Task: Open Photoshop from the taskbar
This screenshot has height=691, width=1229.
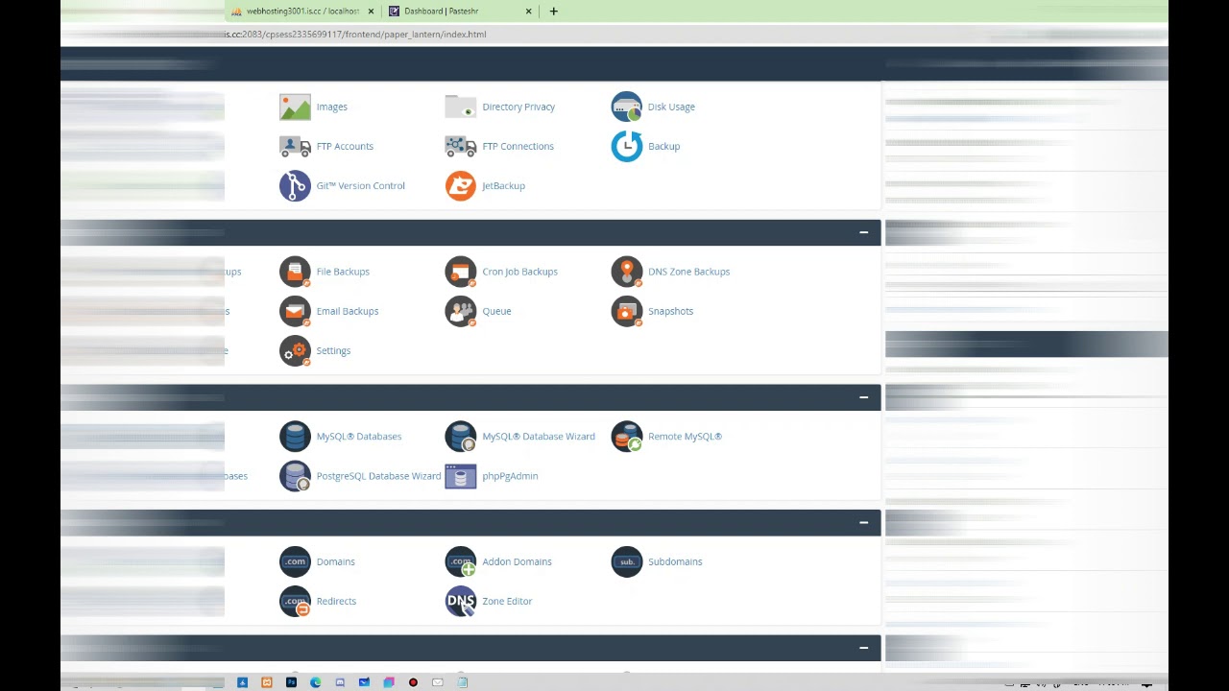Action: click(291, 682)
